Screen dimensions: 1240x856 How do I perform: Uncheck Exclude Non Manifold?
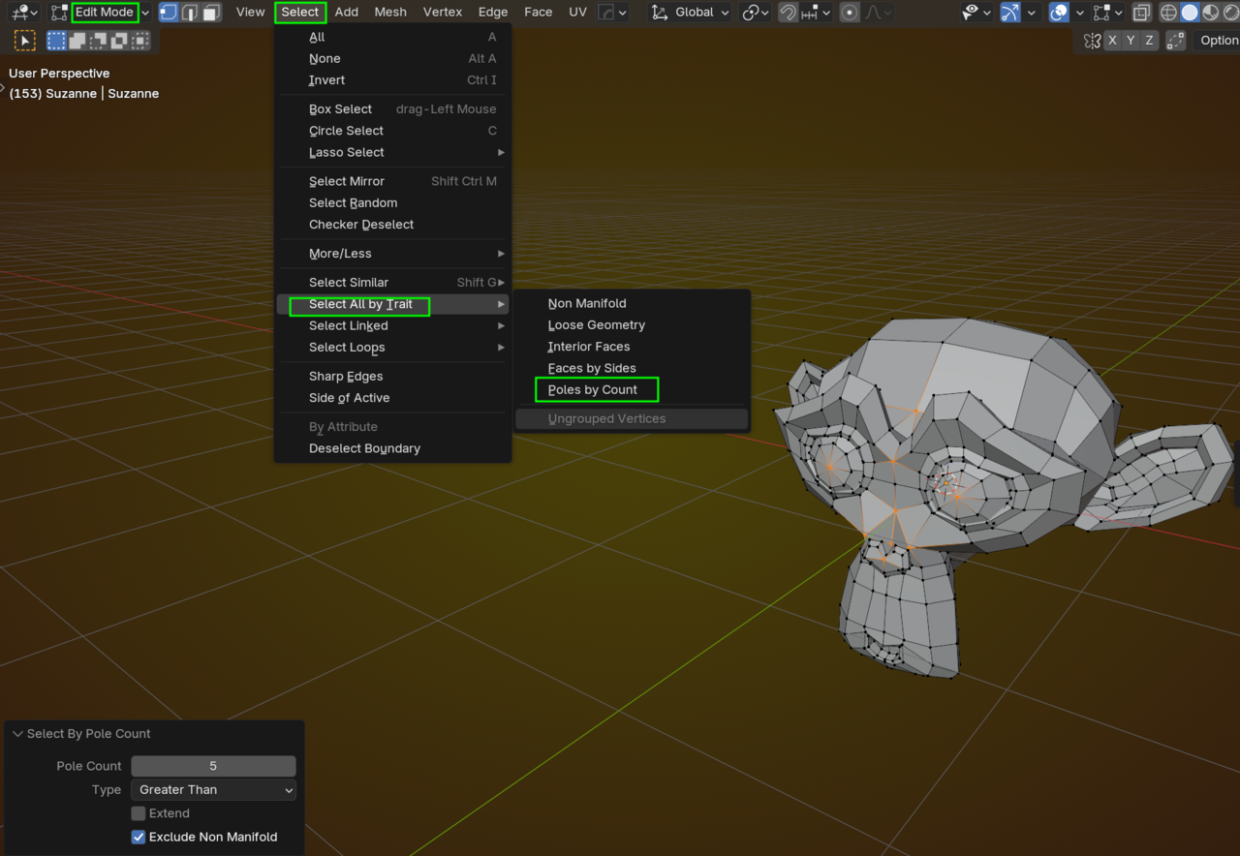coord(139,838)
